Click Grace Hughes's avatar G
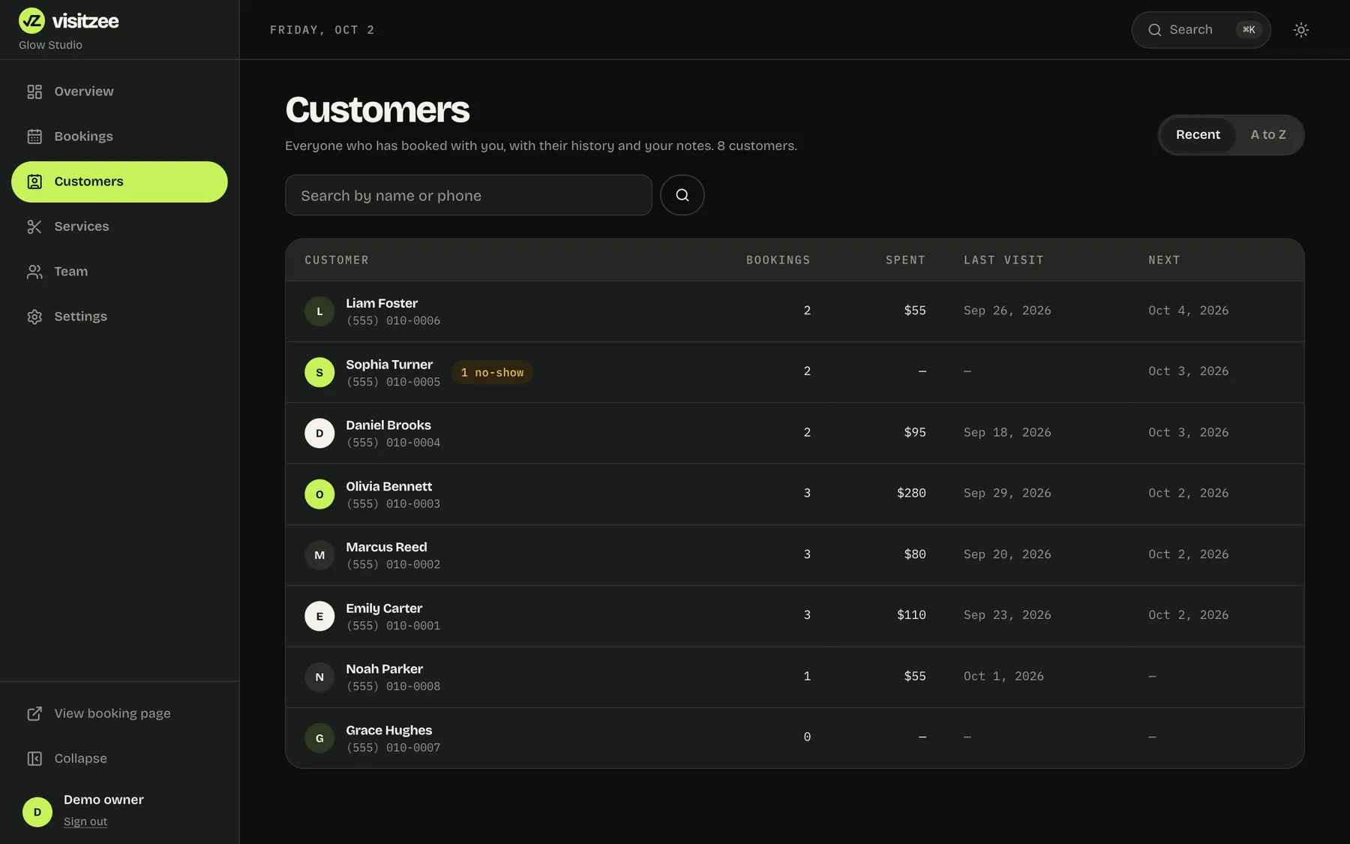The image size is (1350, 844). [x=319, y=738]
